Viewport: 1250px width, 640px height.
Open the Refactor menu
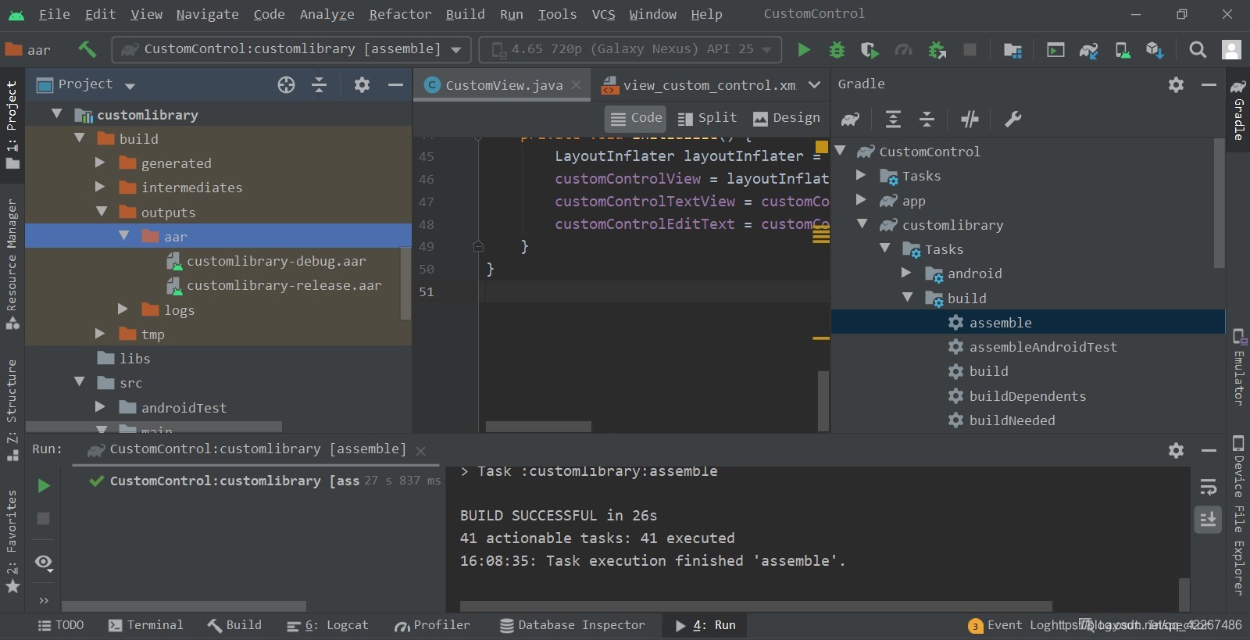pyautogui.click(x=400, y=14)
